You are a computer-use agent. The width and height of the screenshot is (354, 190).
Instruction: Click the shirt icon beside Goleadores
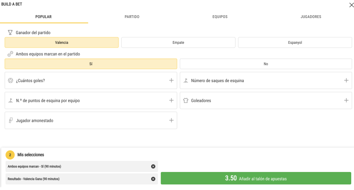click(186, 101)
